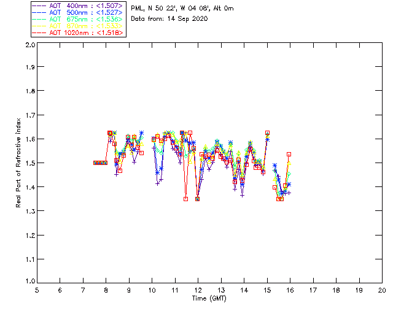The width and height of the screenshot is (393, 314).
Task: Click the 'Real Part of Refractive index' axis label
Action: click(x=18, y=163)
